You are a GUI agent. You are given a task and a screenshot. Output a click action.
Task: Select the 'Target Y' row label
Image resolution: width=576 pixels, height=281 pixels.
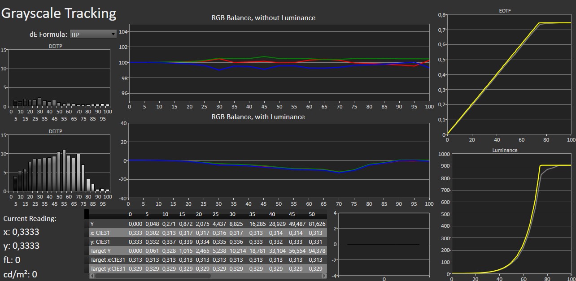[x=100, y=251]
